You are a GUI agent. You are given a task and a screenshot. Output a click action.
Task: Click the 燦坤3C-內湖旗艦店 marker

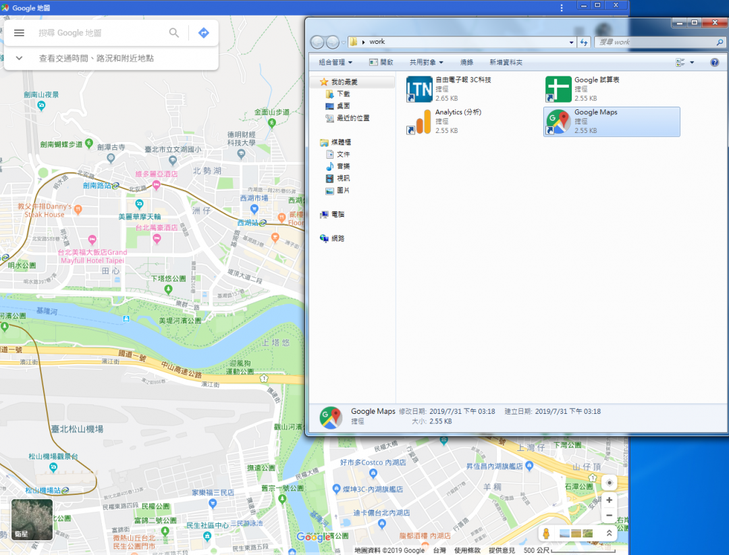337,489
